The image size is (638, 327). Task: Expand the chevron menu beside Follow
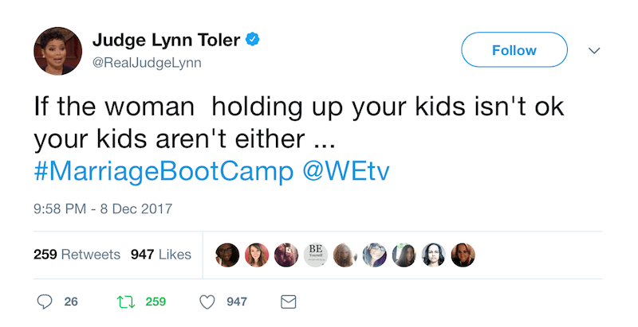coord(593,51)
